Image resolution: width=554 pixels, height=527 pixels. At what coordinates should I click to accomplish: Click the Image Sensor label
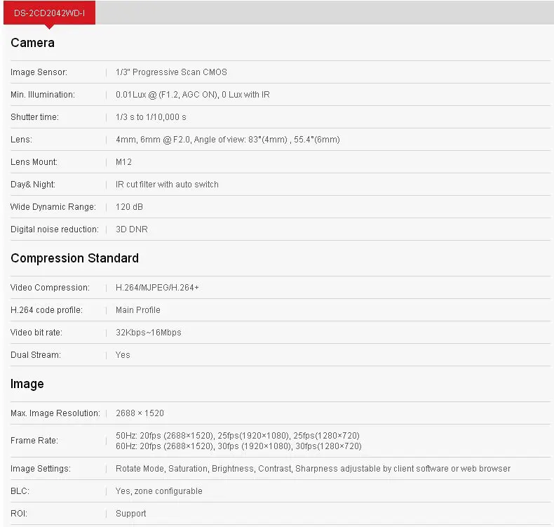(39, 72)
